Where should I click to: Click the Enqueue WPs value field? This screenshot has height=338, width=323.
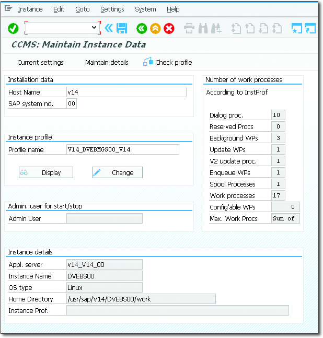click(278, 172)
